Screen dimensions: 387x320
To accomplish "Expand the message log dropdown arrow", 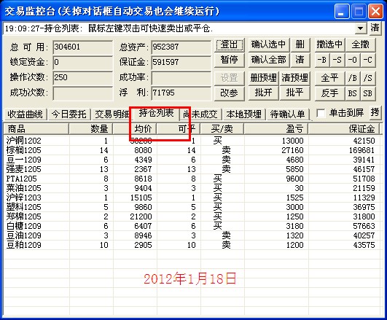I will 360,28.
